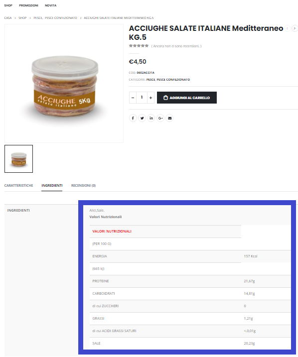Viewport: 298px width, 357px height.
Task: Decrease quantity with minus button
Action: (133, 98)
